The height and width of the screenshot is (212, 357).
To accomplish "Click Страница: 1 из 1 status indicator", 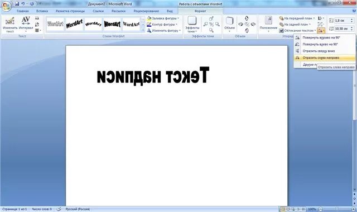I will 15,209.
